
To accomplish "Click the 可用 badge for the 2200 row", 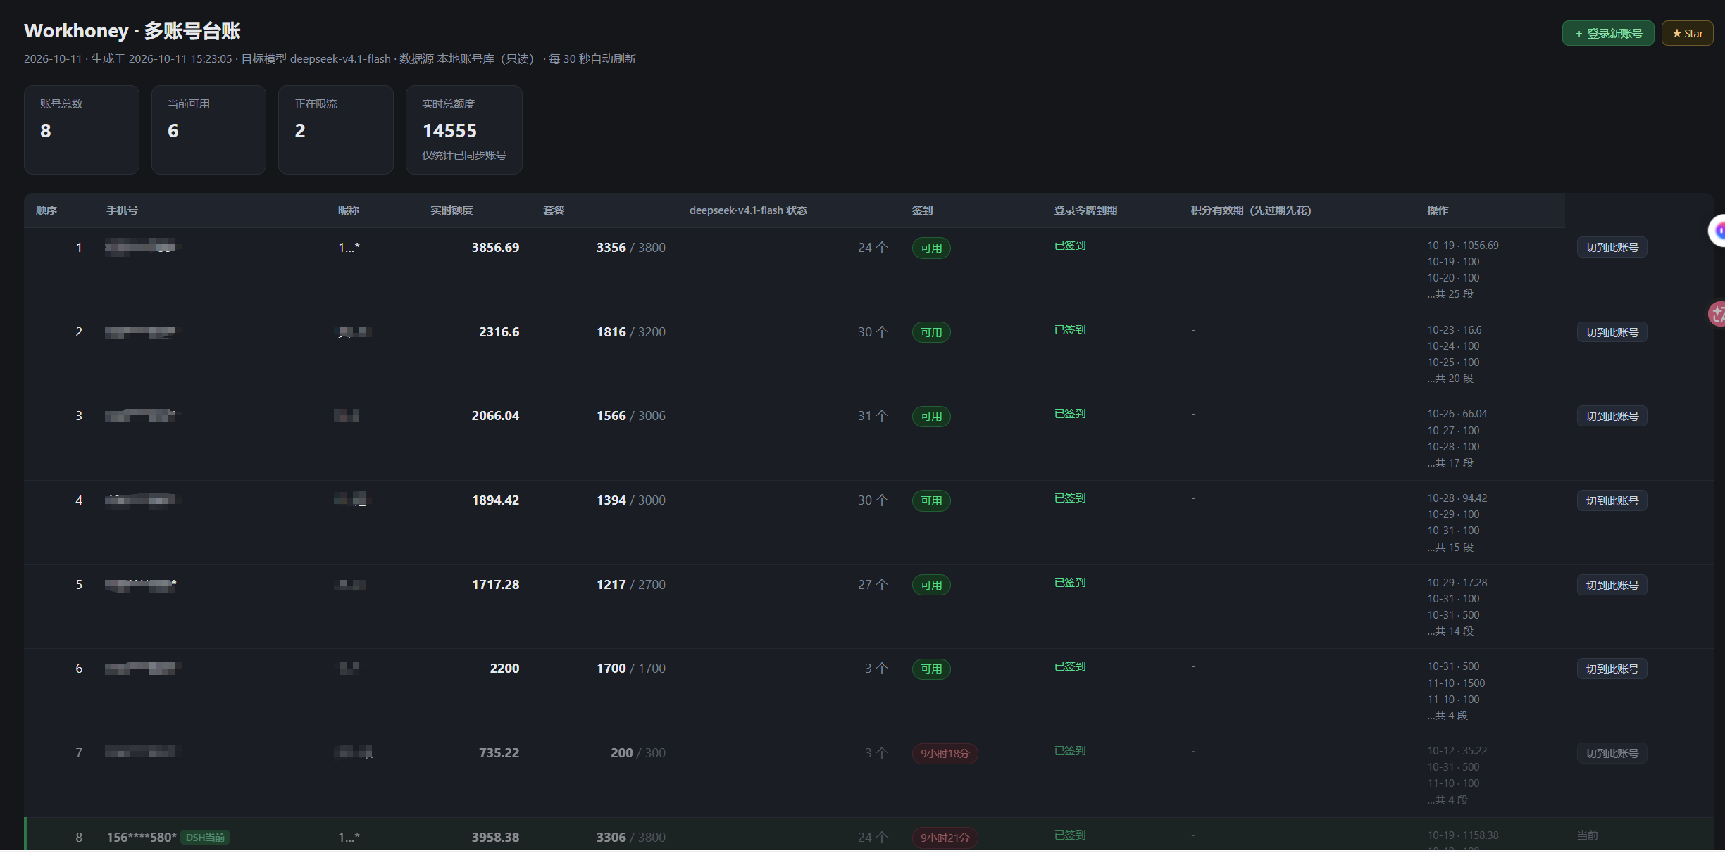I will click(931, 669).
